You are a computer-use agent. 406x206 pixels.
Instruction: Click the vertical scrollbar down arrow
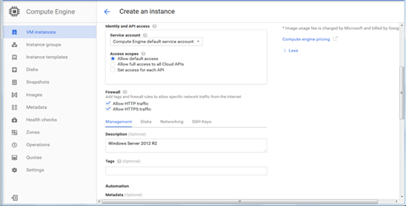point(402,197)
